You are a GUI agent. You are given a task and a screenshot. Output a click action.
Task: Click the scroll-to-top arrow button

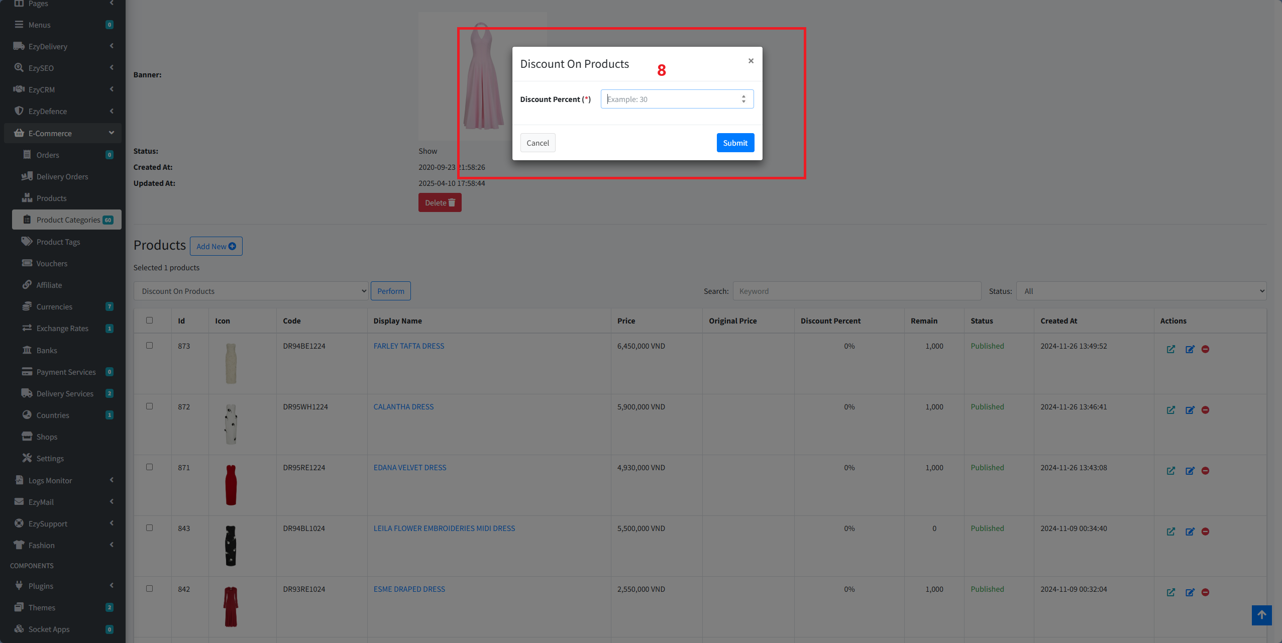[1261, 615]
